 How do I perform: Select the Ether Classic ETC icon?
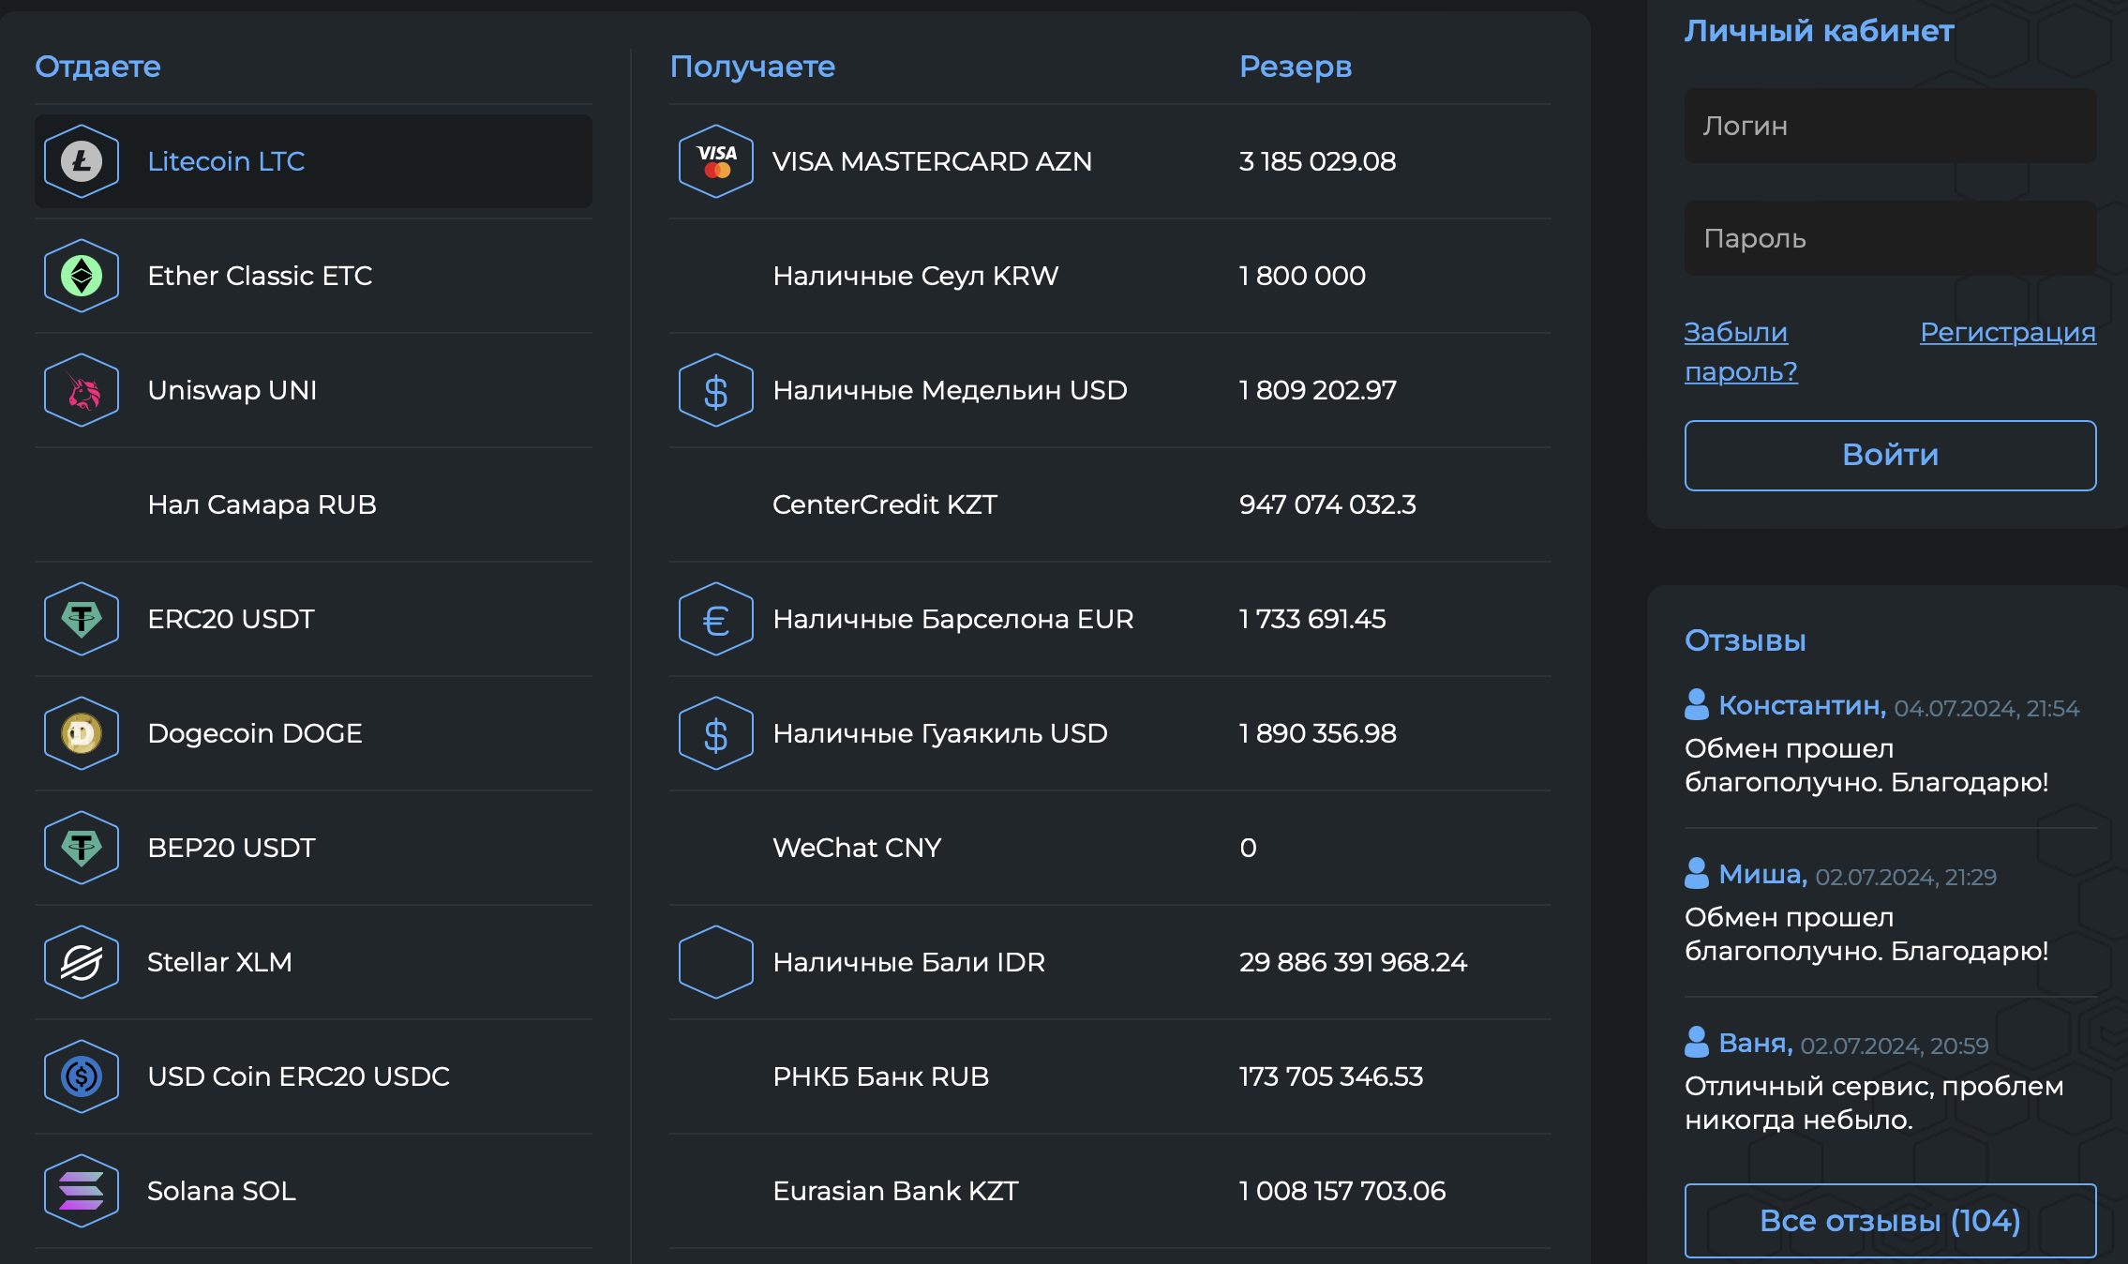click(82, 276)
